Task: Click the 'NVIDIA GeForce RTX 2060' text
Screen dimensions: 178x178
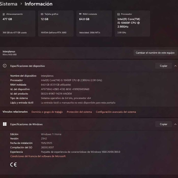Action: pyautogui.click(x=54, y=33)
